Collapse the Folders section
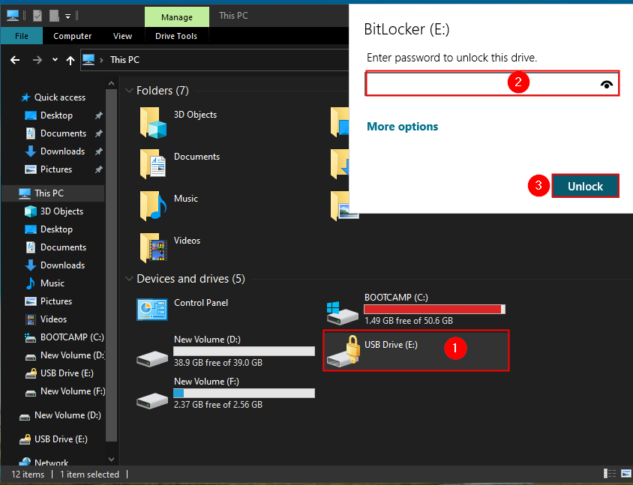This screenshot has height=485, width=633. coord(129,90)
